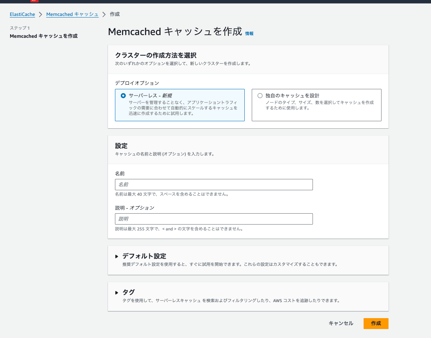Click the 情報 info link
This screenshot has height=338, width=431.
pos(249,34)
